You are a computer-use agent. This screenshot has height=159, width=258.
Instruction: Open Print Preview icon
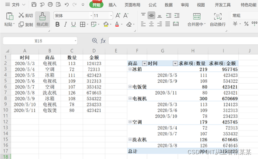[59, 4]
